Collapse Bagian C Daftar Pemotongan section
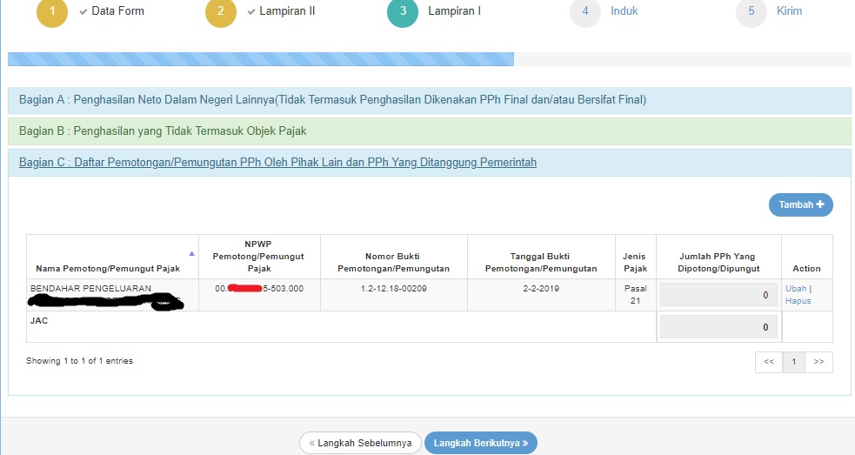The height and width of the screenshot is (455, 855). (277, 162)
